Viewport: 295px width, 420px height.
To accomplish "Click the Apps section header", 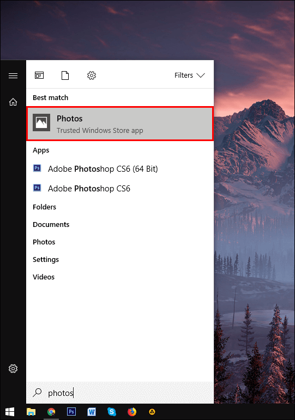I will [41, 150].
